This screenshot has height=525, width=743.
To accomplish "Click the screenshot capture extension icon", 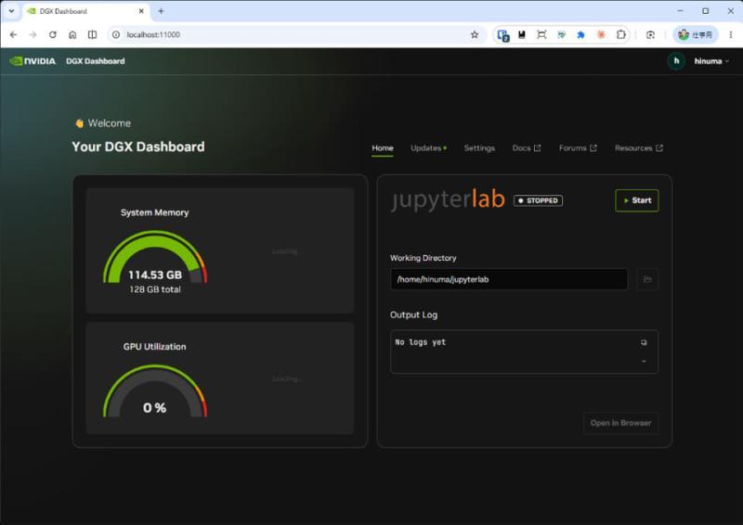I will point(541,34).
